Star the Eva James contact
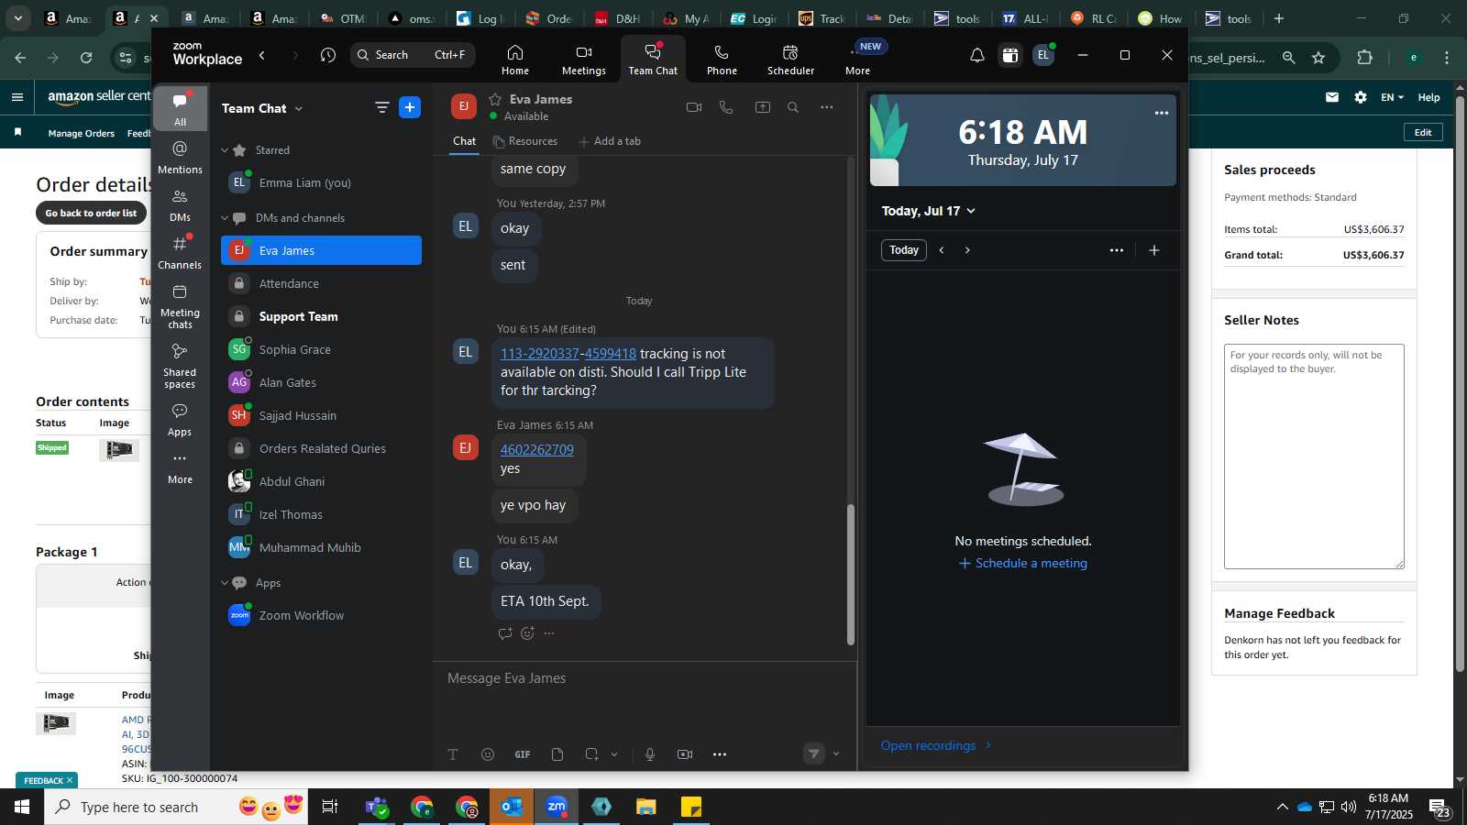The image size is (1467, 825). click(495, 99)
